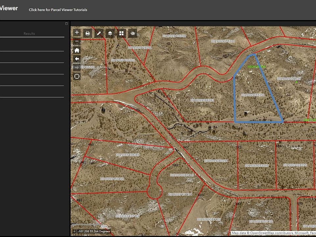The image size is (316, 237).
Task: Select parcel label 3019069328395
Action: coord(295,165)
